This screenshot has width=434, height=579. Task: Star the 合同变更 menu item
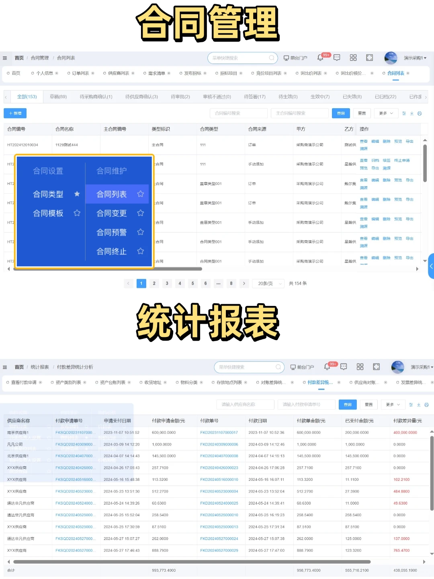click(x=140, y=213)
